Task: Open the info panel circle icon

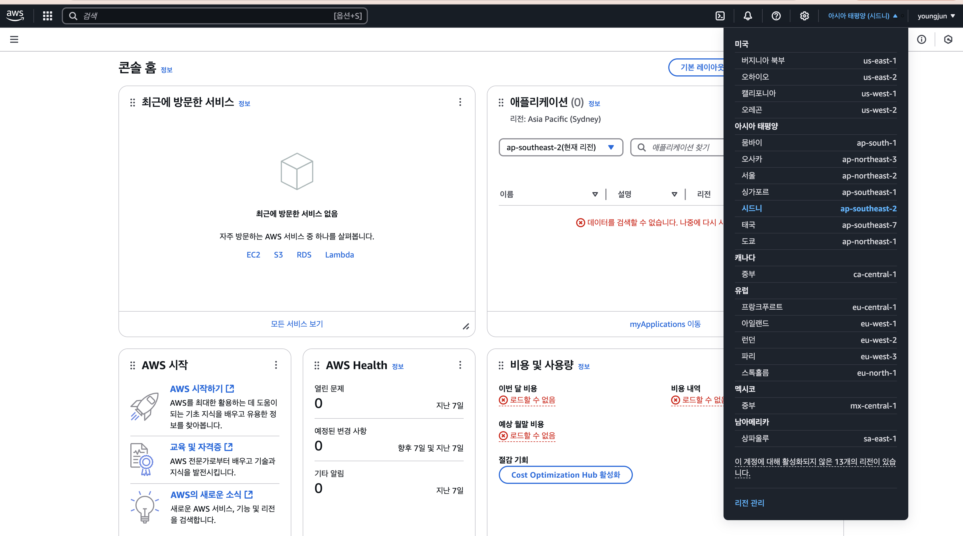Action: [x=922, y=39]
